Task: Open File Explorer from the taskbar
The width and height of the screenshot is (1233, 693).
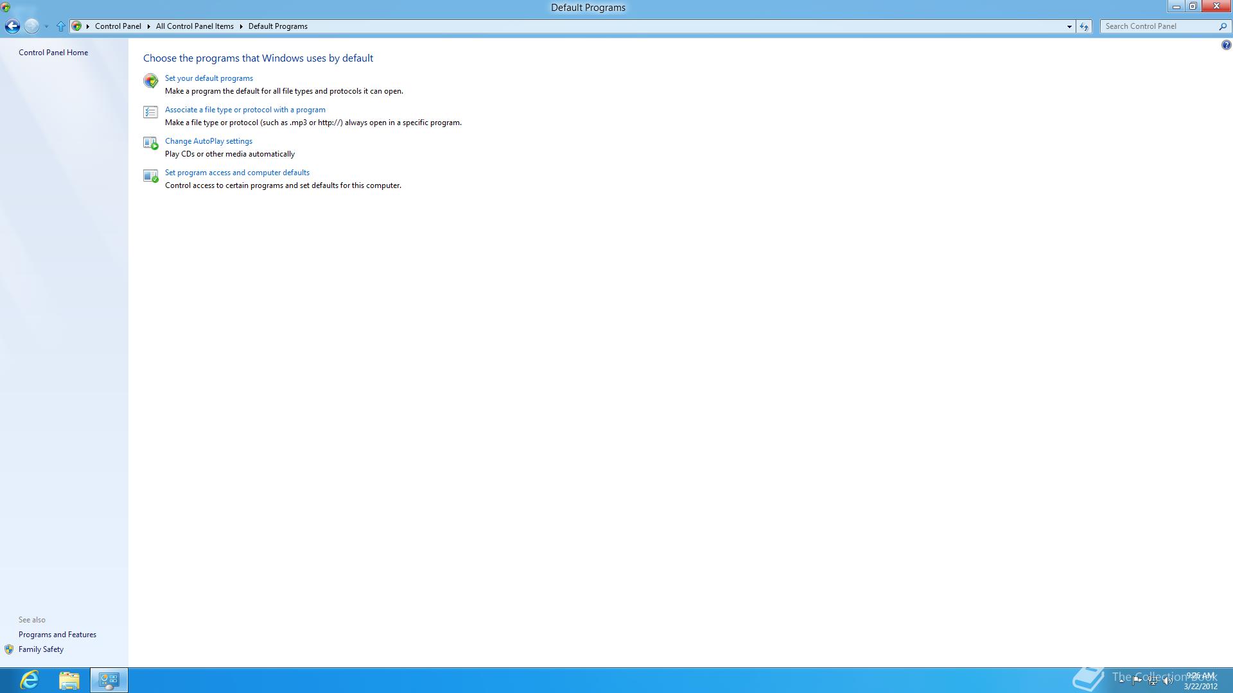Action: click(x=69, y=680)
